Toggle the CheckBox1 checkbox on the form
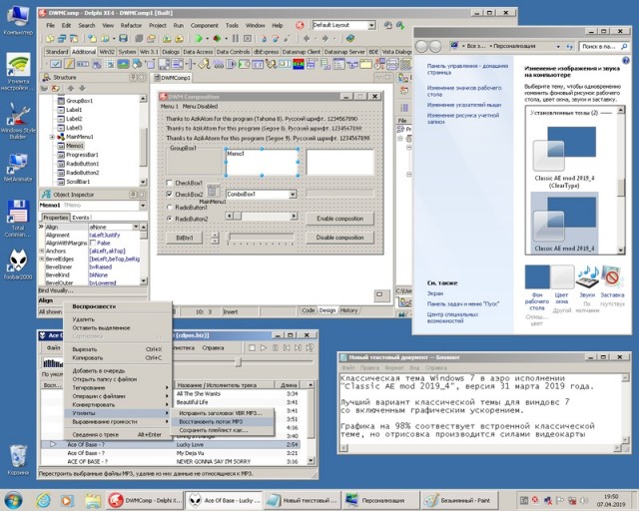Viewport: 639px width, 511px height. pyautogui.click(x=169, y=183)
